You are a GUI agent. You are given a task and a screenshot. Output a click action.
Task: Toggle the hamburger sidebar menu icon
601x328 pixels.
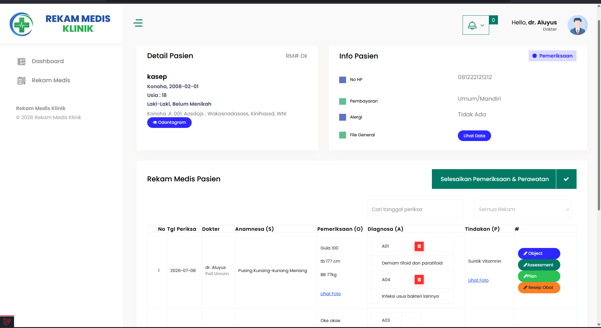coord(138,23)
